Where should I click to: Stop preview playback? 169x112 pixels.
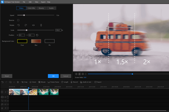pyautogui.click(x=86, y=74)
